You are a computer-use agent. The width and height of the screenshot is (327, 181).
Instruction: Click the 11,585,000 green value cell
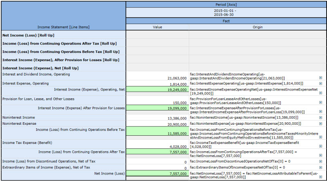[x=157, y=131]
